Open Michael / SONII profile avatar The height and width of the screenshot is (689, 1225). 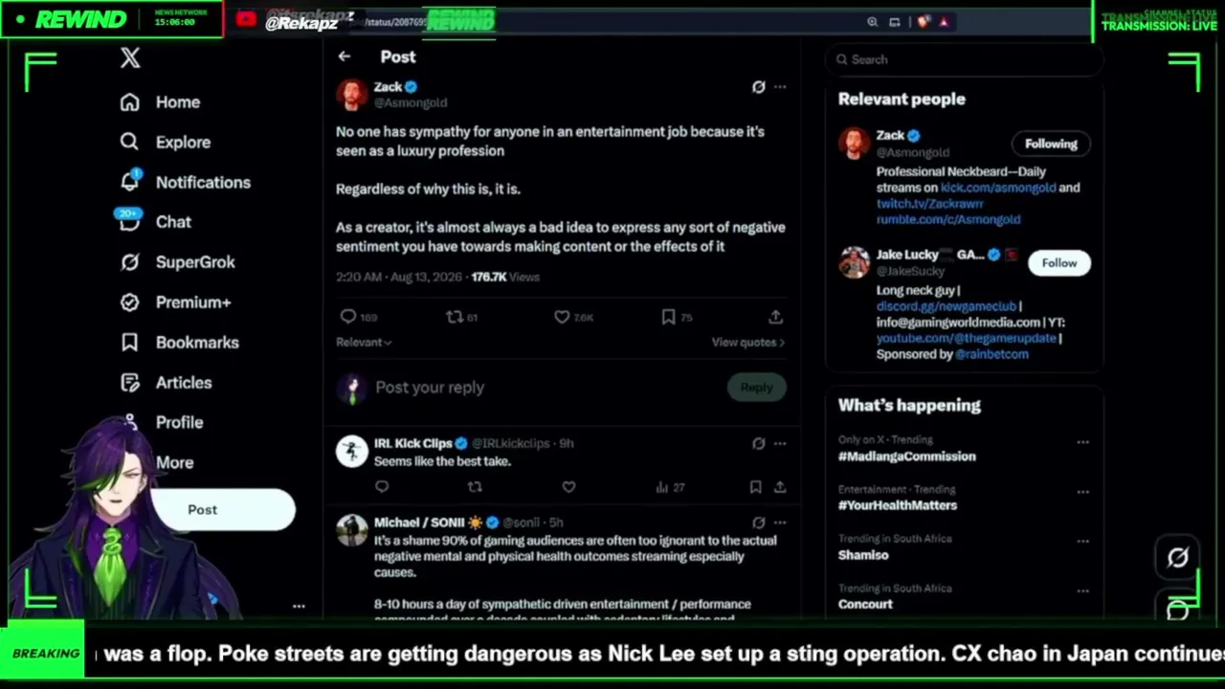[x=351, y=530]
